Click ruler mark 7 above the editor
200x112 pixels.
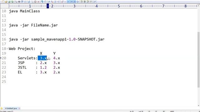coord(163,6)
